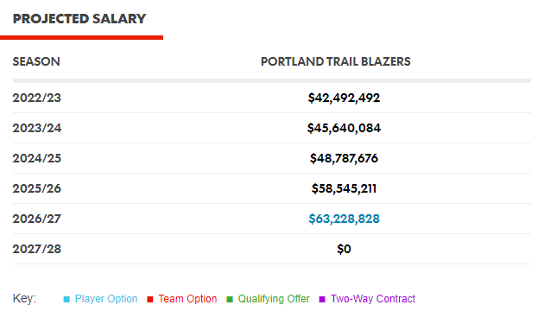Select the 2026/27 season label

click(37, 219)
